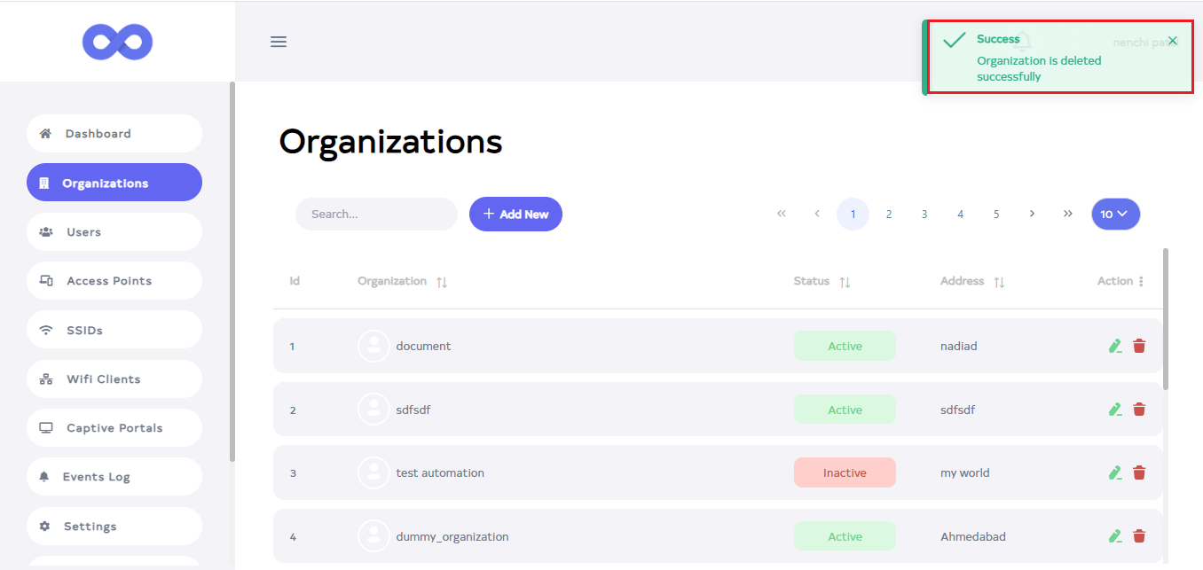The height and width of the screenshot is (570, 1203).
Task: Go to next page arrow
Action: point(1032,214)
